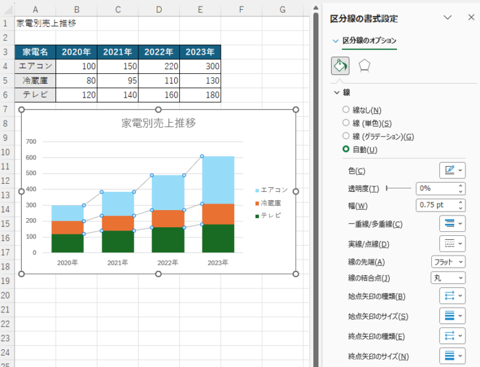Viewport: 480px width, 367px height.
Task: Click the 2021年 axis label in chart
Action: pyautogui.click(x=117, y=263)
